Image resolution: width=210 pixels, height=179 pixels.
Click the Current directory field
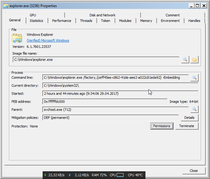[x=120, y=85]
